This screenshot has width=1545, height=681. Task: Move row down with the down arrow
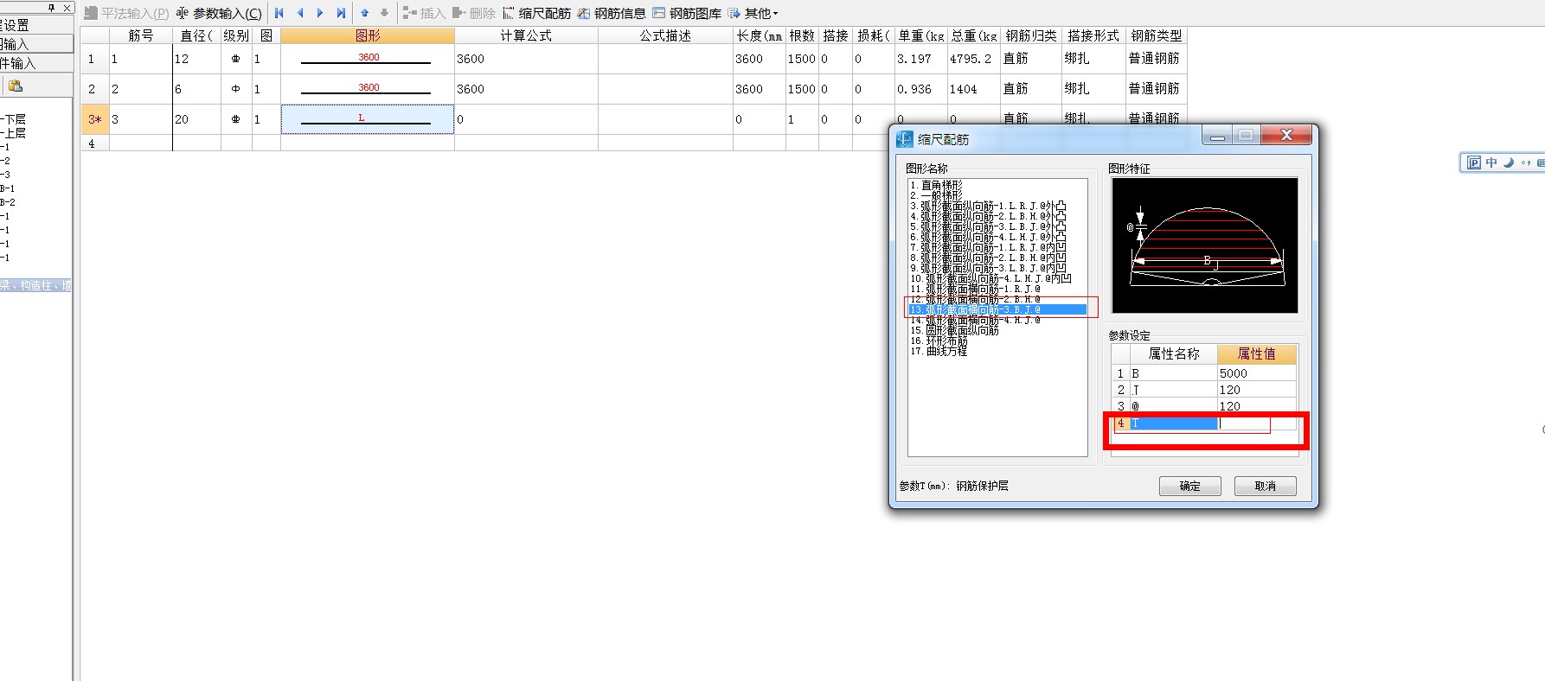(x=384, y=13)
